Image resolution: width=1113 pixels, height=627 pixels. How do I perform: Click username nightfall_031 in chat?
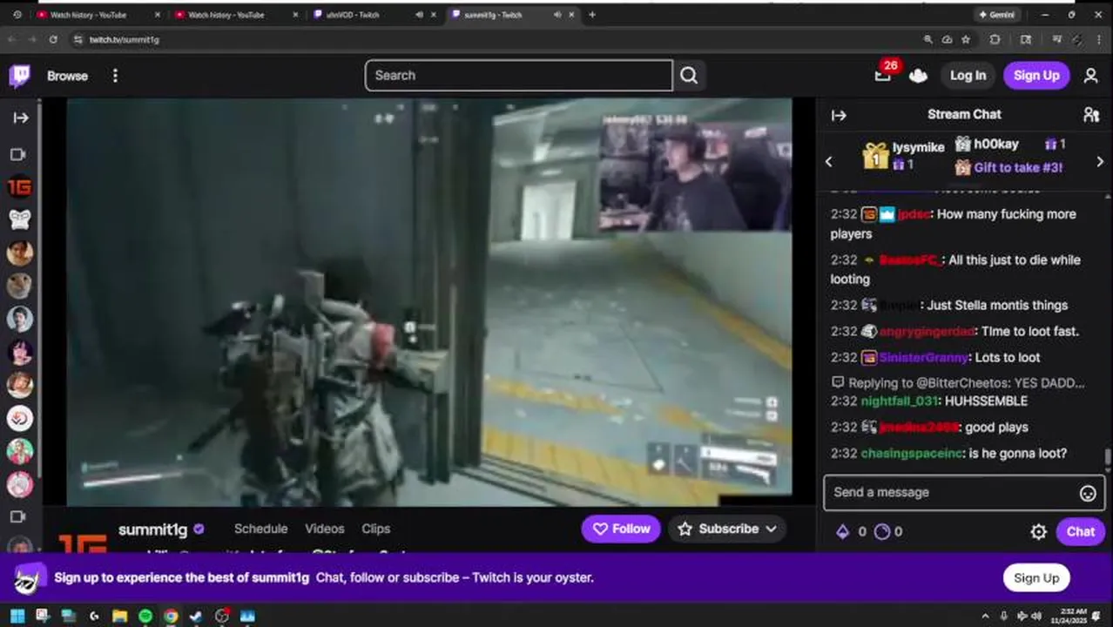[900, 401]
